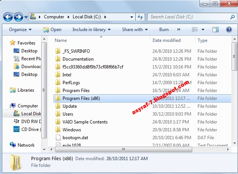Select the Intel folder icon

[x=58, y=75]
